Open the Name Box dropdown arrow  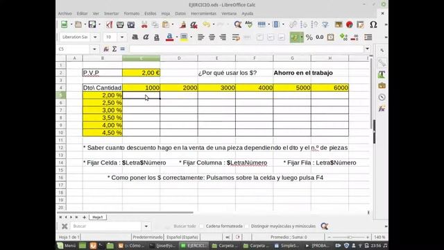(94, 49)
